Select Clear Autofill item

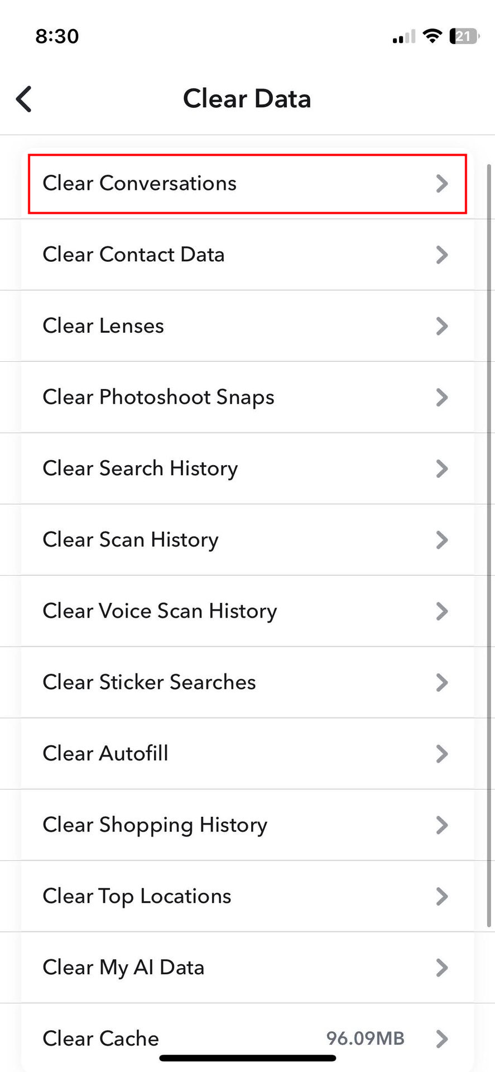click(247, 754)
